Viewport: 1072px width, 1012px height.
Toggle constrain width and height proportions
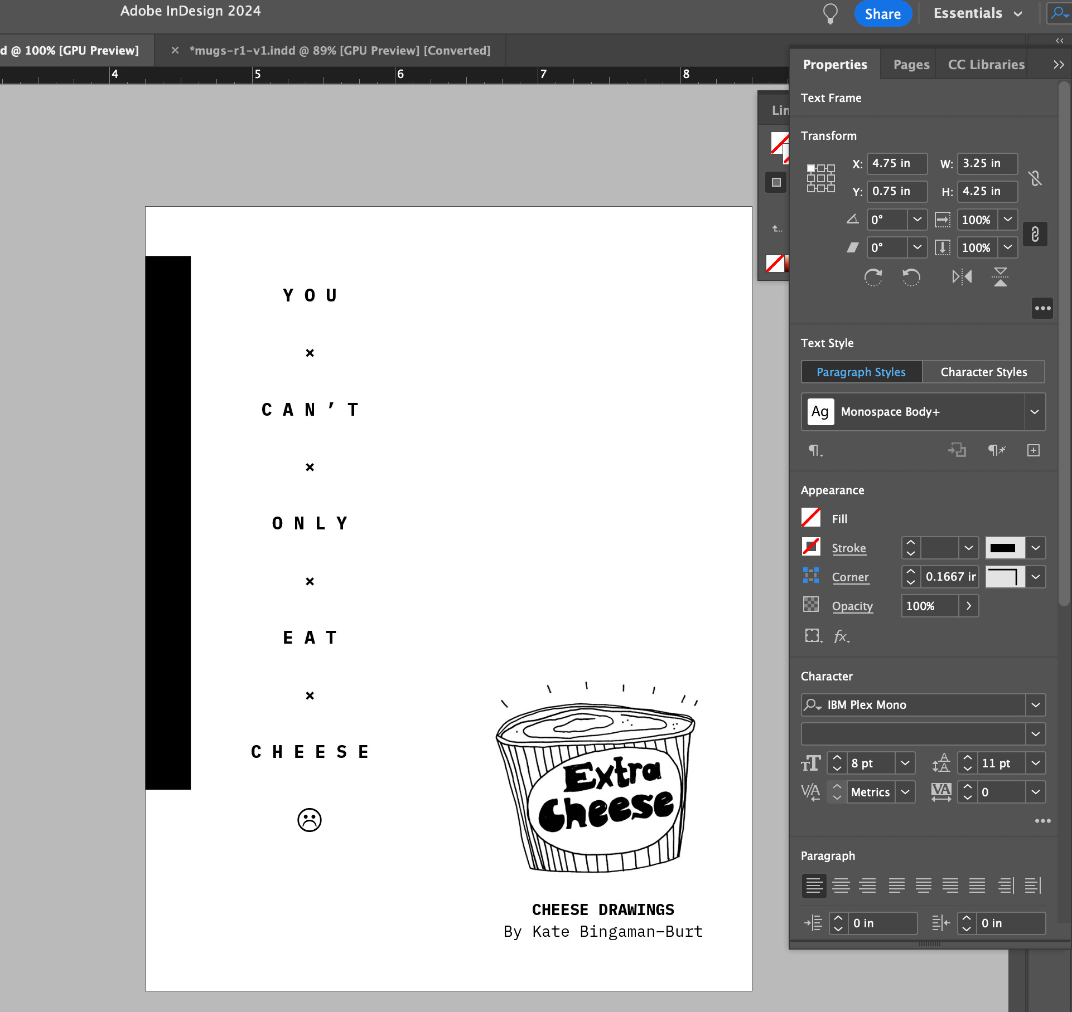point(1035,178)
